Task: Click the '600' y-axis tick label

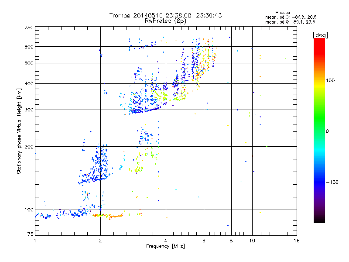Action: [x=29, y=47]
